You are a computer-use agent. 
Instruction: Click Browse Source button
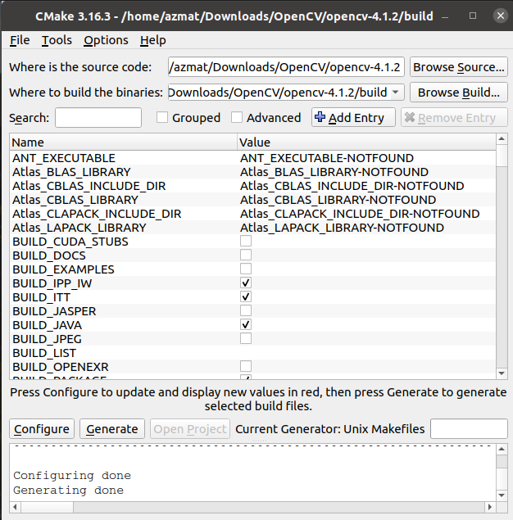pyautogui.click(x=459, y=67)
